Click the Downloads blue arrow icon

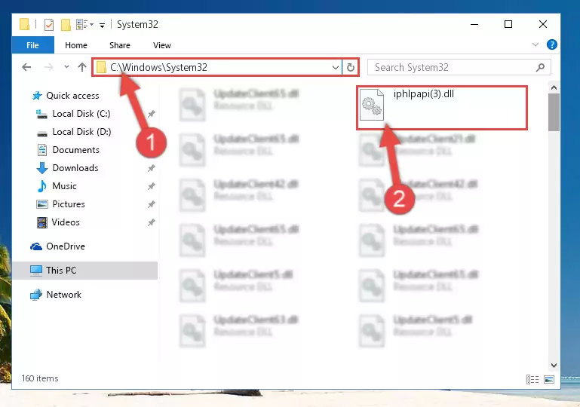click(41, 168)
